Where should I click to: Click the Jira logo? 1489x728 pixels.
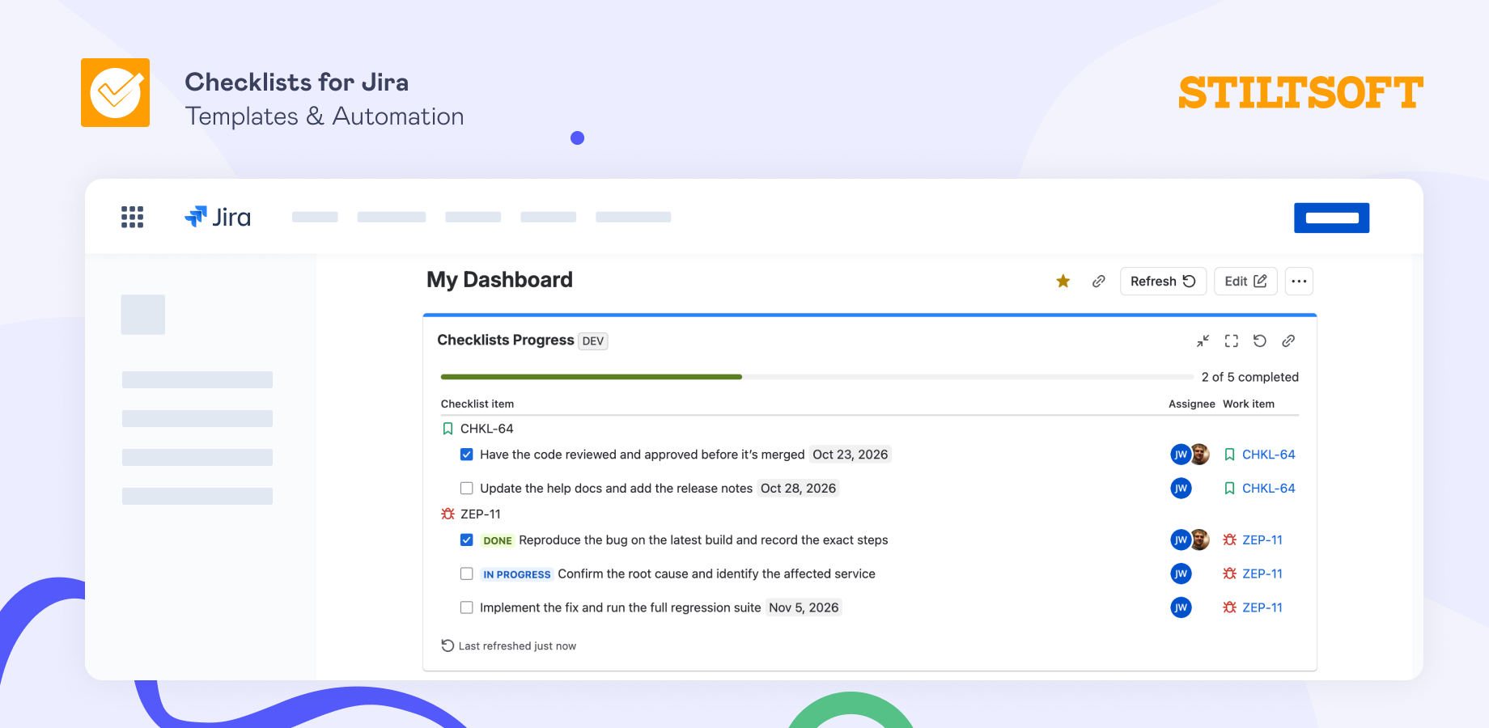click(218, 217)
